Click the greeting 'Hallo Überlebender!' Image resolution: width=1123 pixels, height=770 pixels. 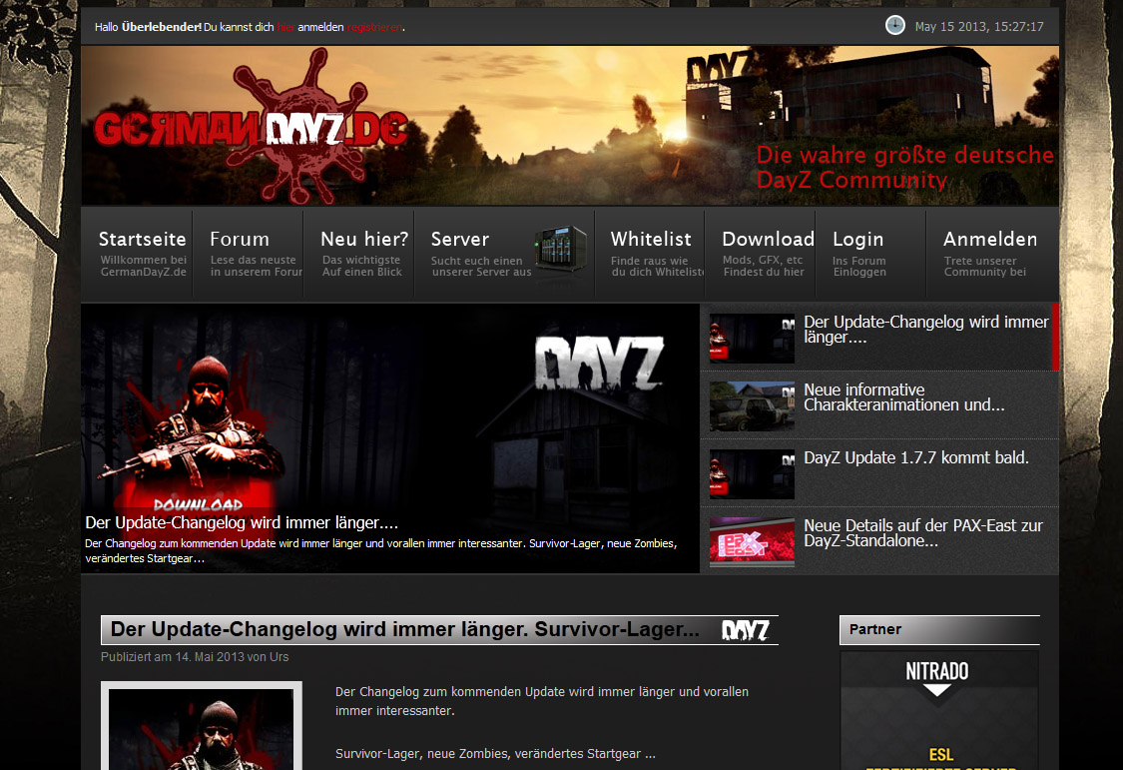(x=149, y=27)
